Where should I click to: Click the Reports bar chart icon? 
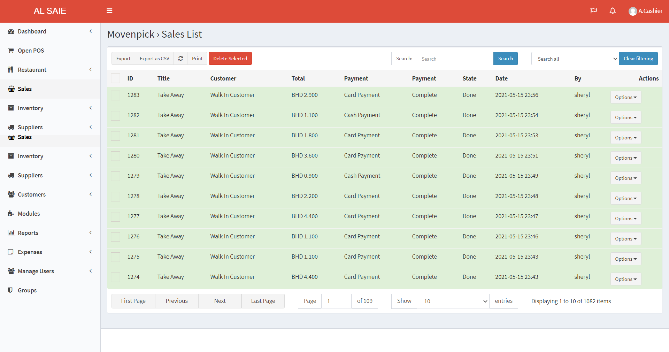[11, 233]
